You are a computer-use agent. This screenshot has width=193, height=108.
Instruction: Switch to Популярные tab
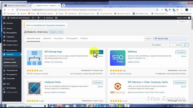[59, 38]
